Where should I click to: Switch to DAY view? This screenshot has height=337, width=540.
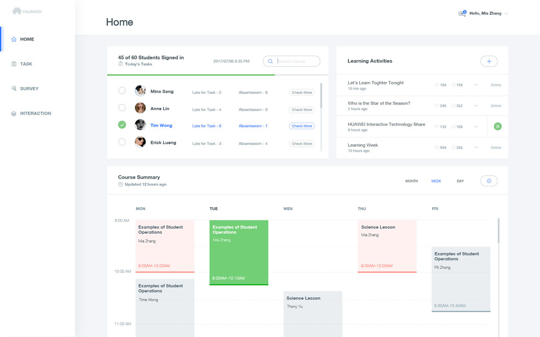[460, 181]
